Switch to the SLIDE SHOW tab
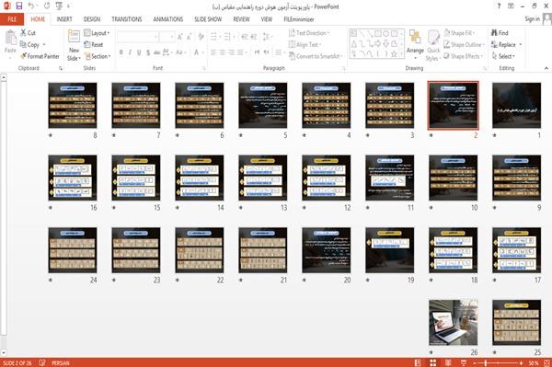 208,19
